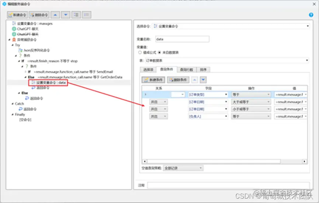Screen dimensions: 319x203
Task: Click the 删除条件 button
Action: click(178, 80)
